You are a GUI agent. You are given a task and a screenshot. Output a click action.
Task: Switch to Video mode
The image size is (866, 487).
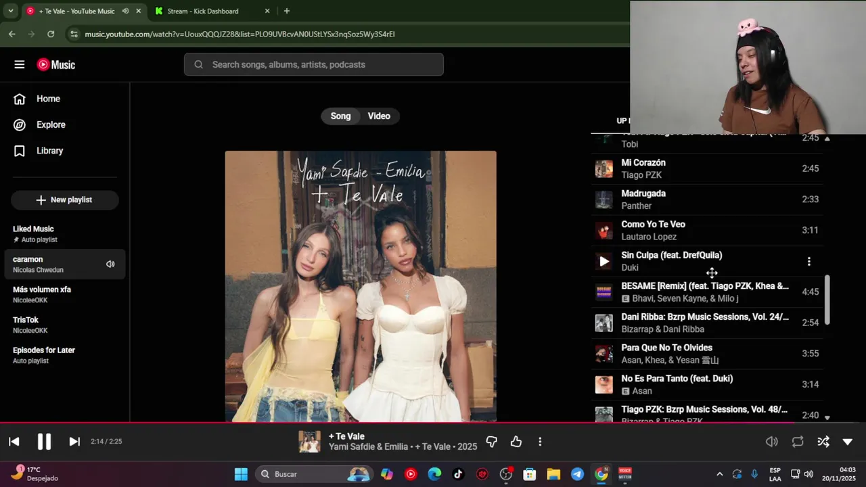pos(379,116)
